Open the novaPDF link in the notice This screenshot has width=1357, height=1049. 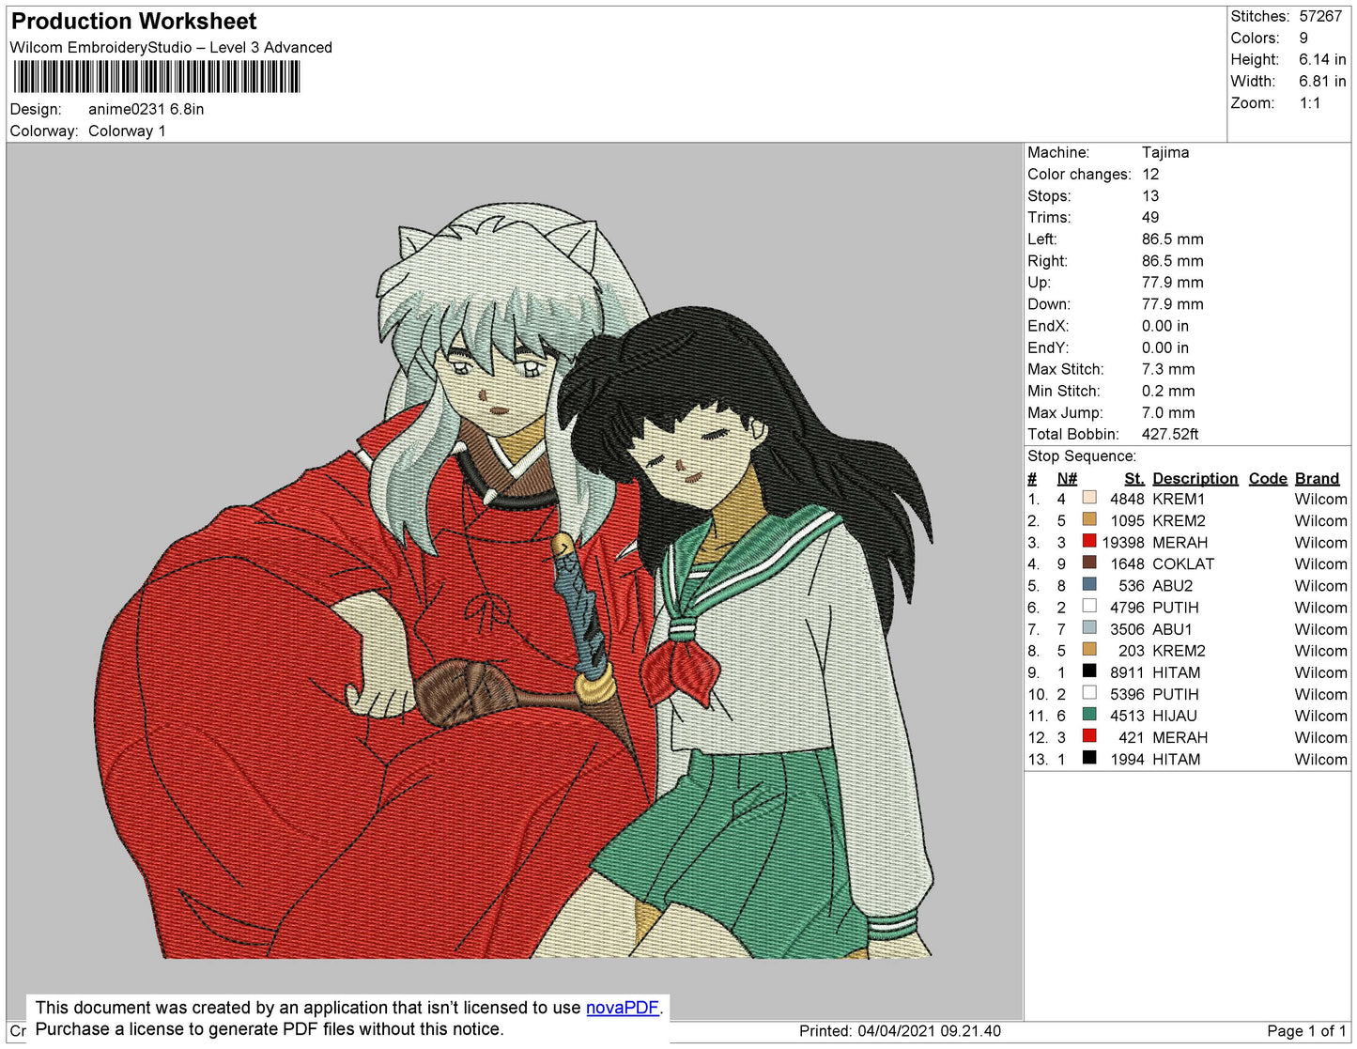click(623, 1008)
